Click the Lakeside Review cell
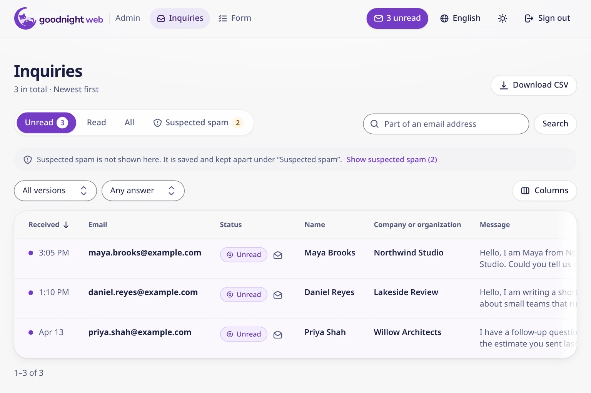The image size is (591, 393). tap(406, 292)
